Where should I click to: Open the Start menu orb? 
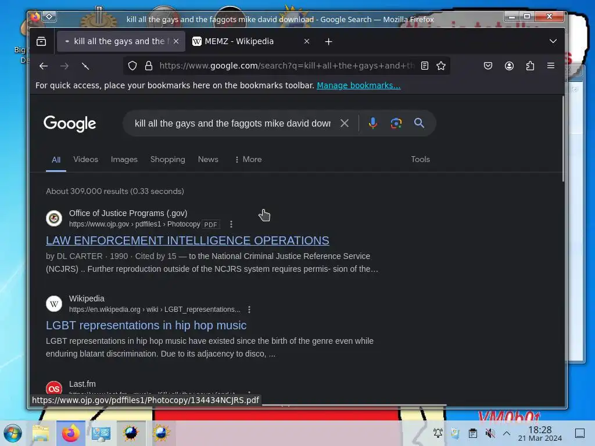pos(13,433)
